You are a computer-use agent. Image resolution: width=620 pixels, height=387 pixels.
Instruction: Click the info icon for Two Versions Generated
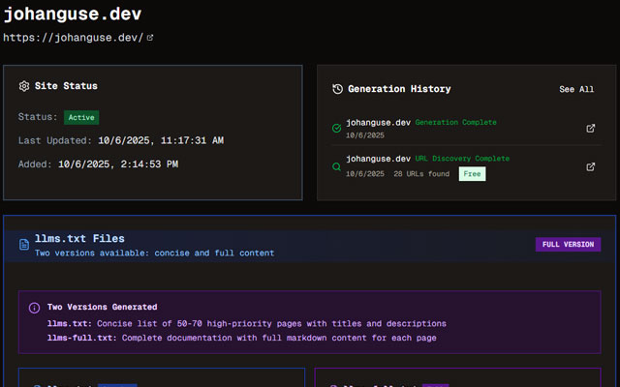35,308
